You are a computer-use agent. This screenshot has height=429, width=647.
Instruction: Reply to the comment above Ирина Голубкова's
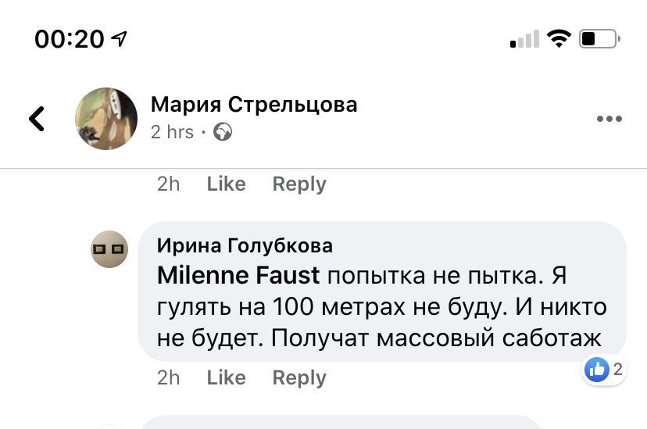(x=299, y=184)
